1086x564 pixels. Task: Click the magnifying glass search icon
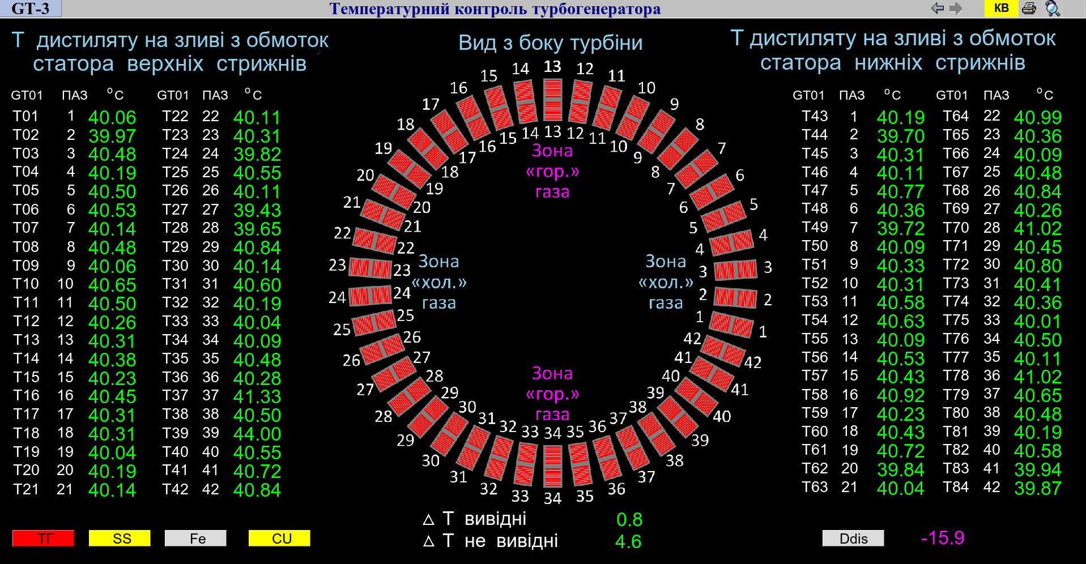[1052, 8]
